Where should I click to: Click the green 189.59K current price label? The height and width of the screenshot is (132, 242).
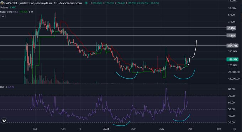[x=233, y=59]
